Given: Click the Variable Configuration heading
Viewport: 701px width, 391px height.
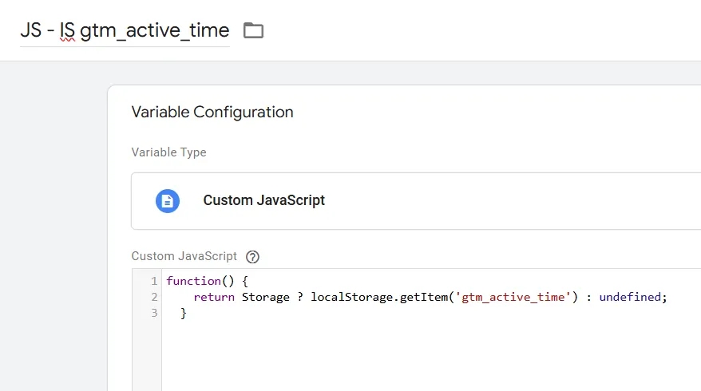Looking at the screenshot, I should pos(212,113).
